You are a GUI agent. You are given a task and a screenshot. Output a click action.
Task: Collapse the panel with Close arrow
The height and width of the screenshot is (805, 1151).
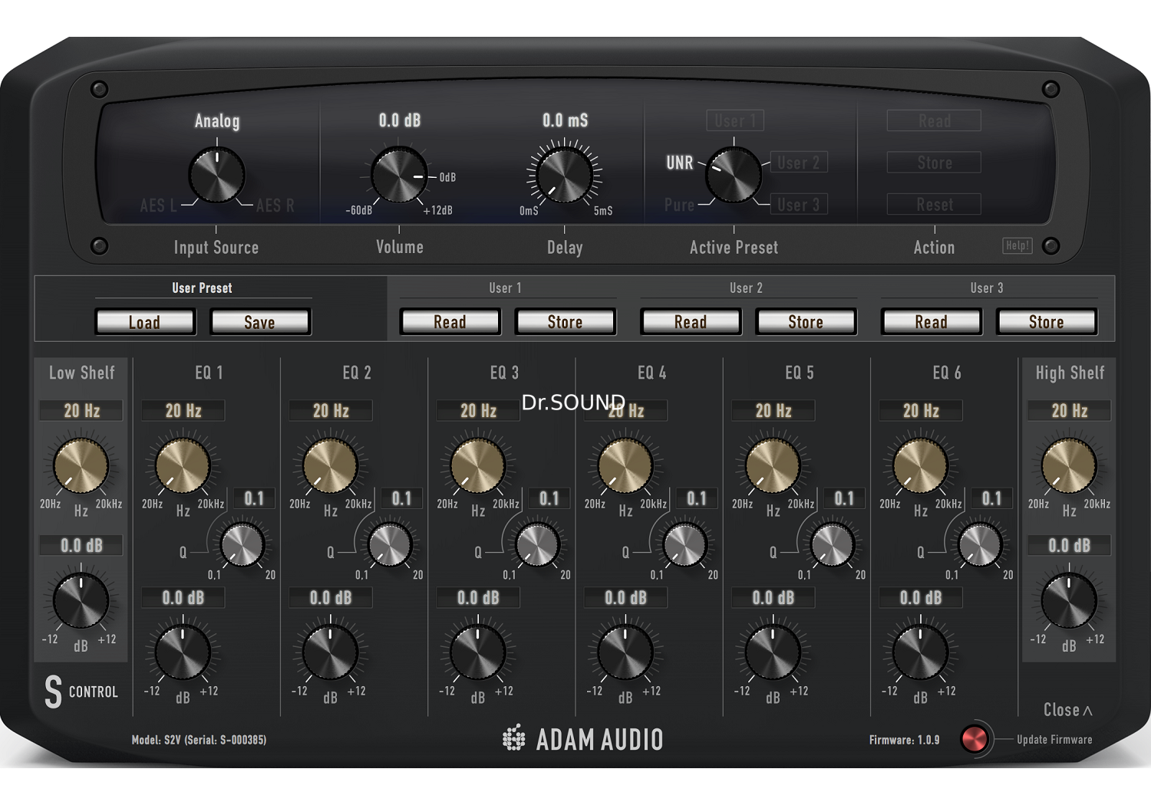[x=1068, y=710]
